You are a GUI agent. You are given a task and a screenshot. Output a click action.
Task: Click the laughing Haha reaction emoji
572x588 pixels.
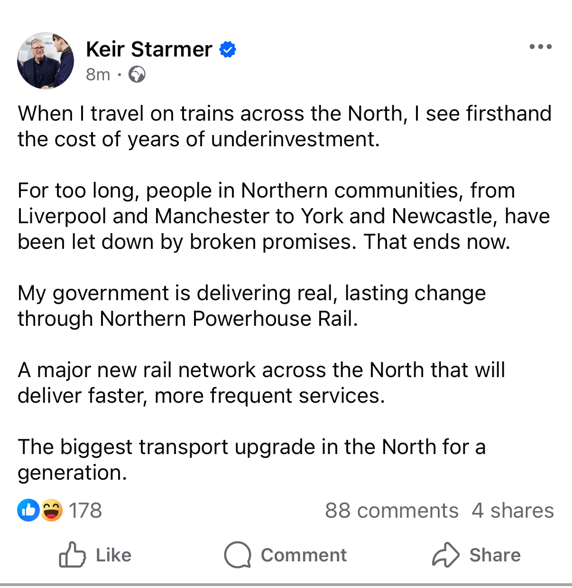point(51,511)
